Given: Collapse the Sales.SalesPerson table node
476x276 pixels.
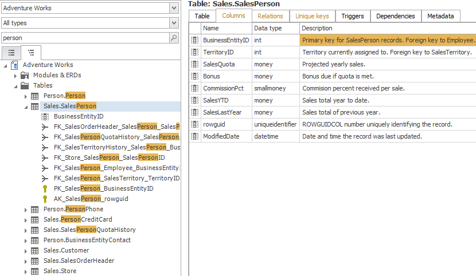Looking at the screenshot, I should [x=26, y=107].
